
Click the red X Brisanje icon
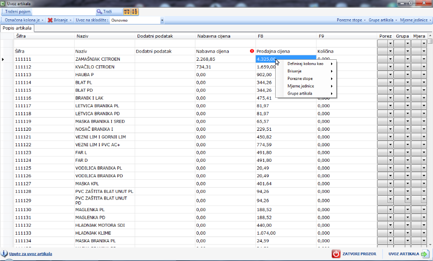coord(50,20)
